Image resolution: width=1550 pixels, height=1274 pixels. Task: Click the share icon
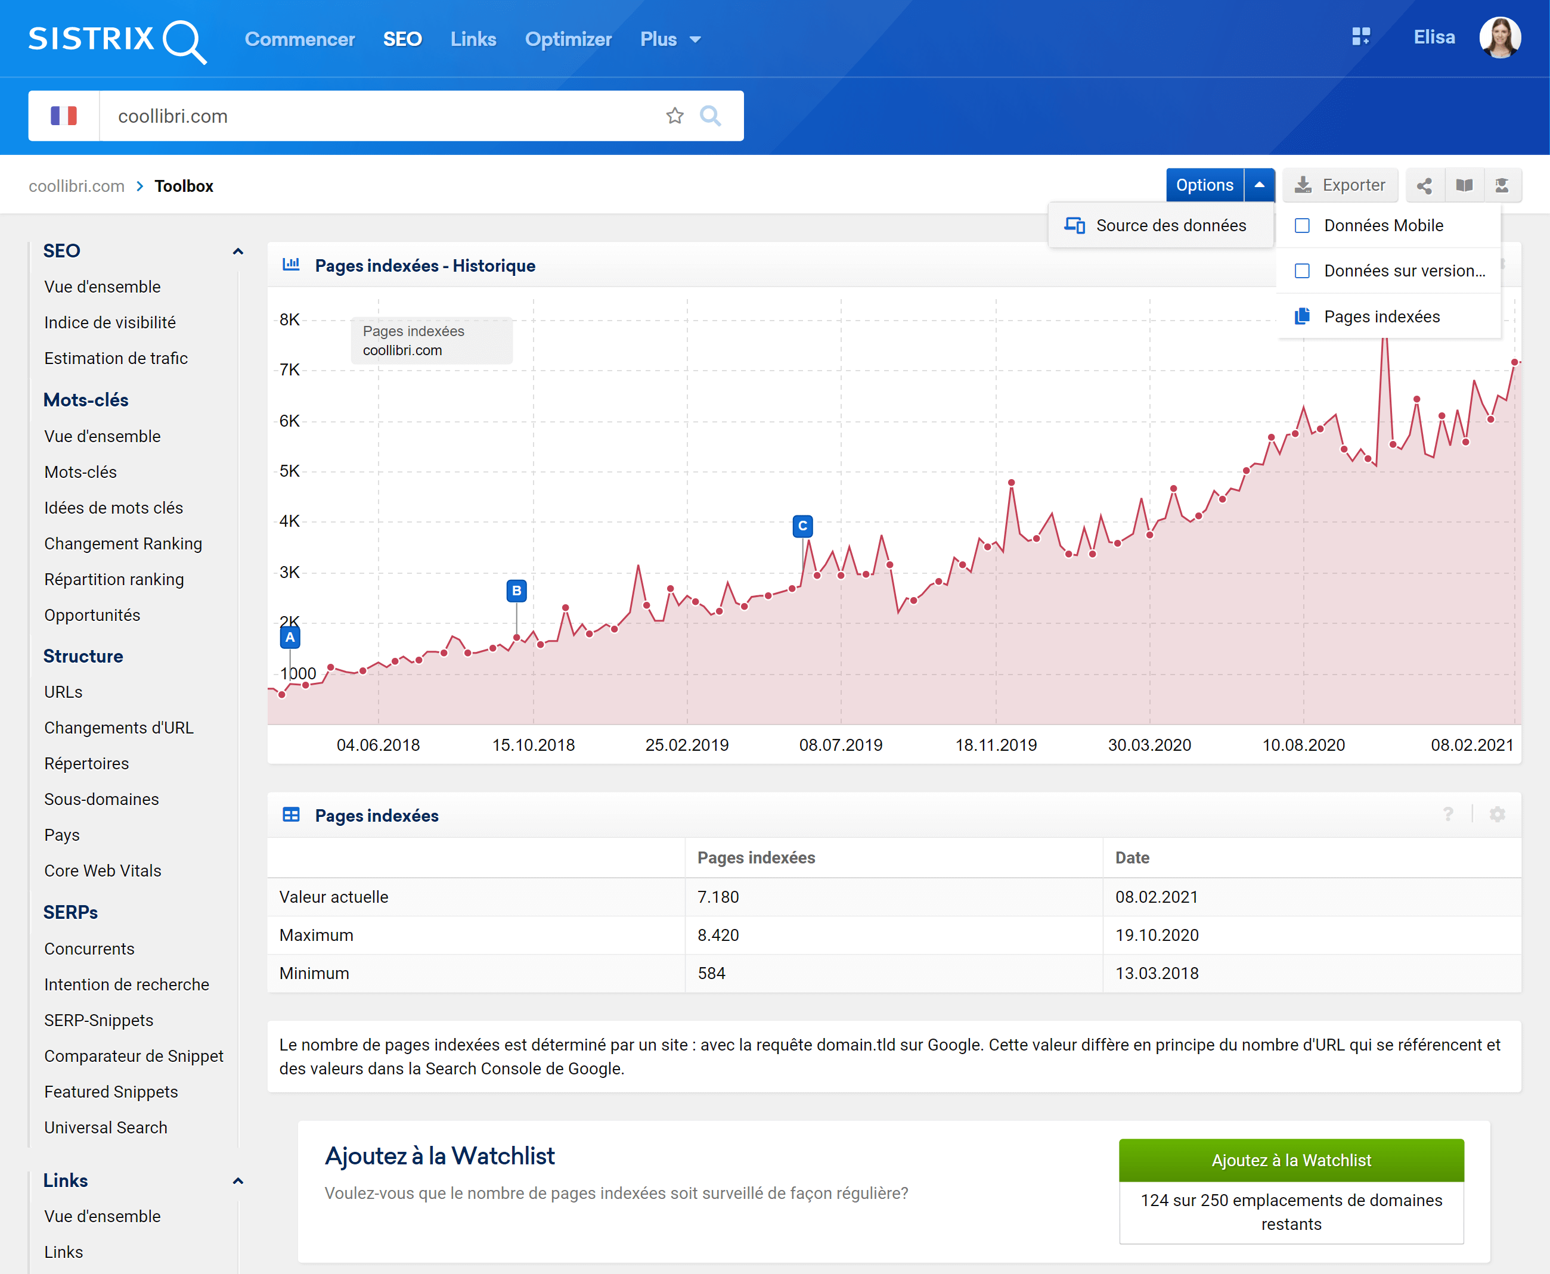pos(1424,186)
